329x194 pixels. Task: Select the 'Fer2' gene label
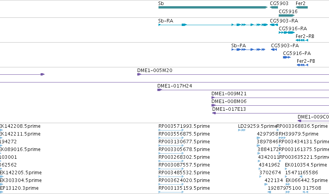tap(300, 3)
